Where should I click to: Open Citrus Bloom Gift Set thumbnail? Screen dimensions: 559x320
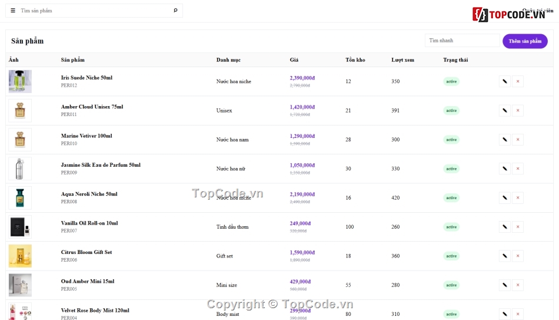[20, 256]
